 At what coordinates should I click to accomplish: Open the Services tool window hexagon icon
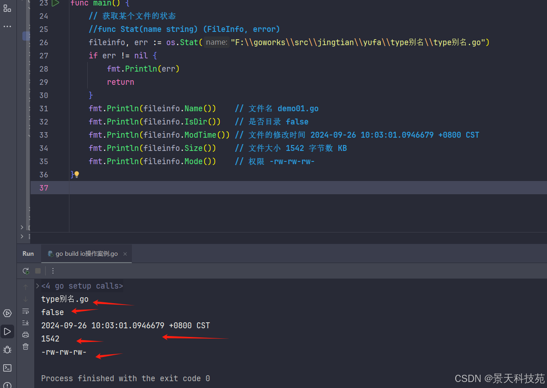point(7,313)
